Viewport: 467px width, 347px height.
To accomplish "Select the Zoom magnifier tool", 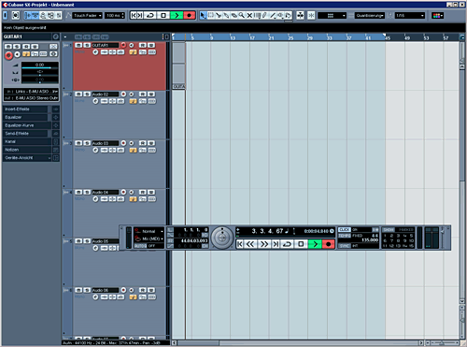I will click(x=242, y=15).
